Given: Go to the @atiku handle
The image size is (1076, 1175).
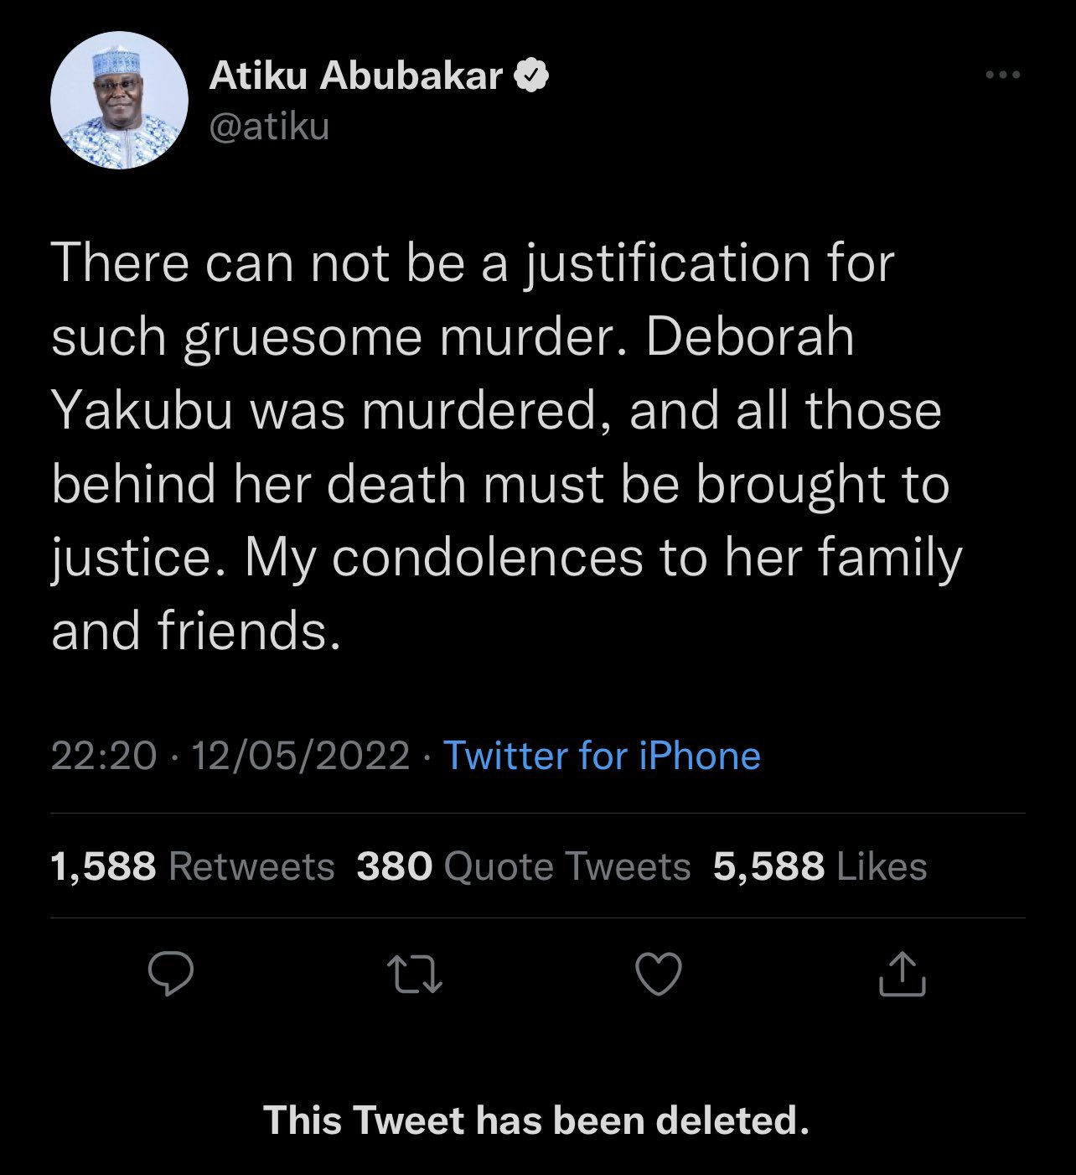Looking at the screenshot, I should tap(269, 127).
